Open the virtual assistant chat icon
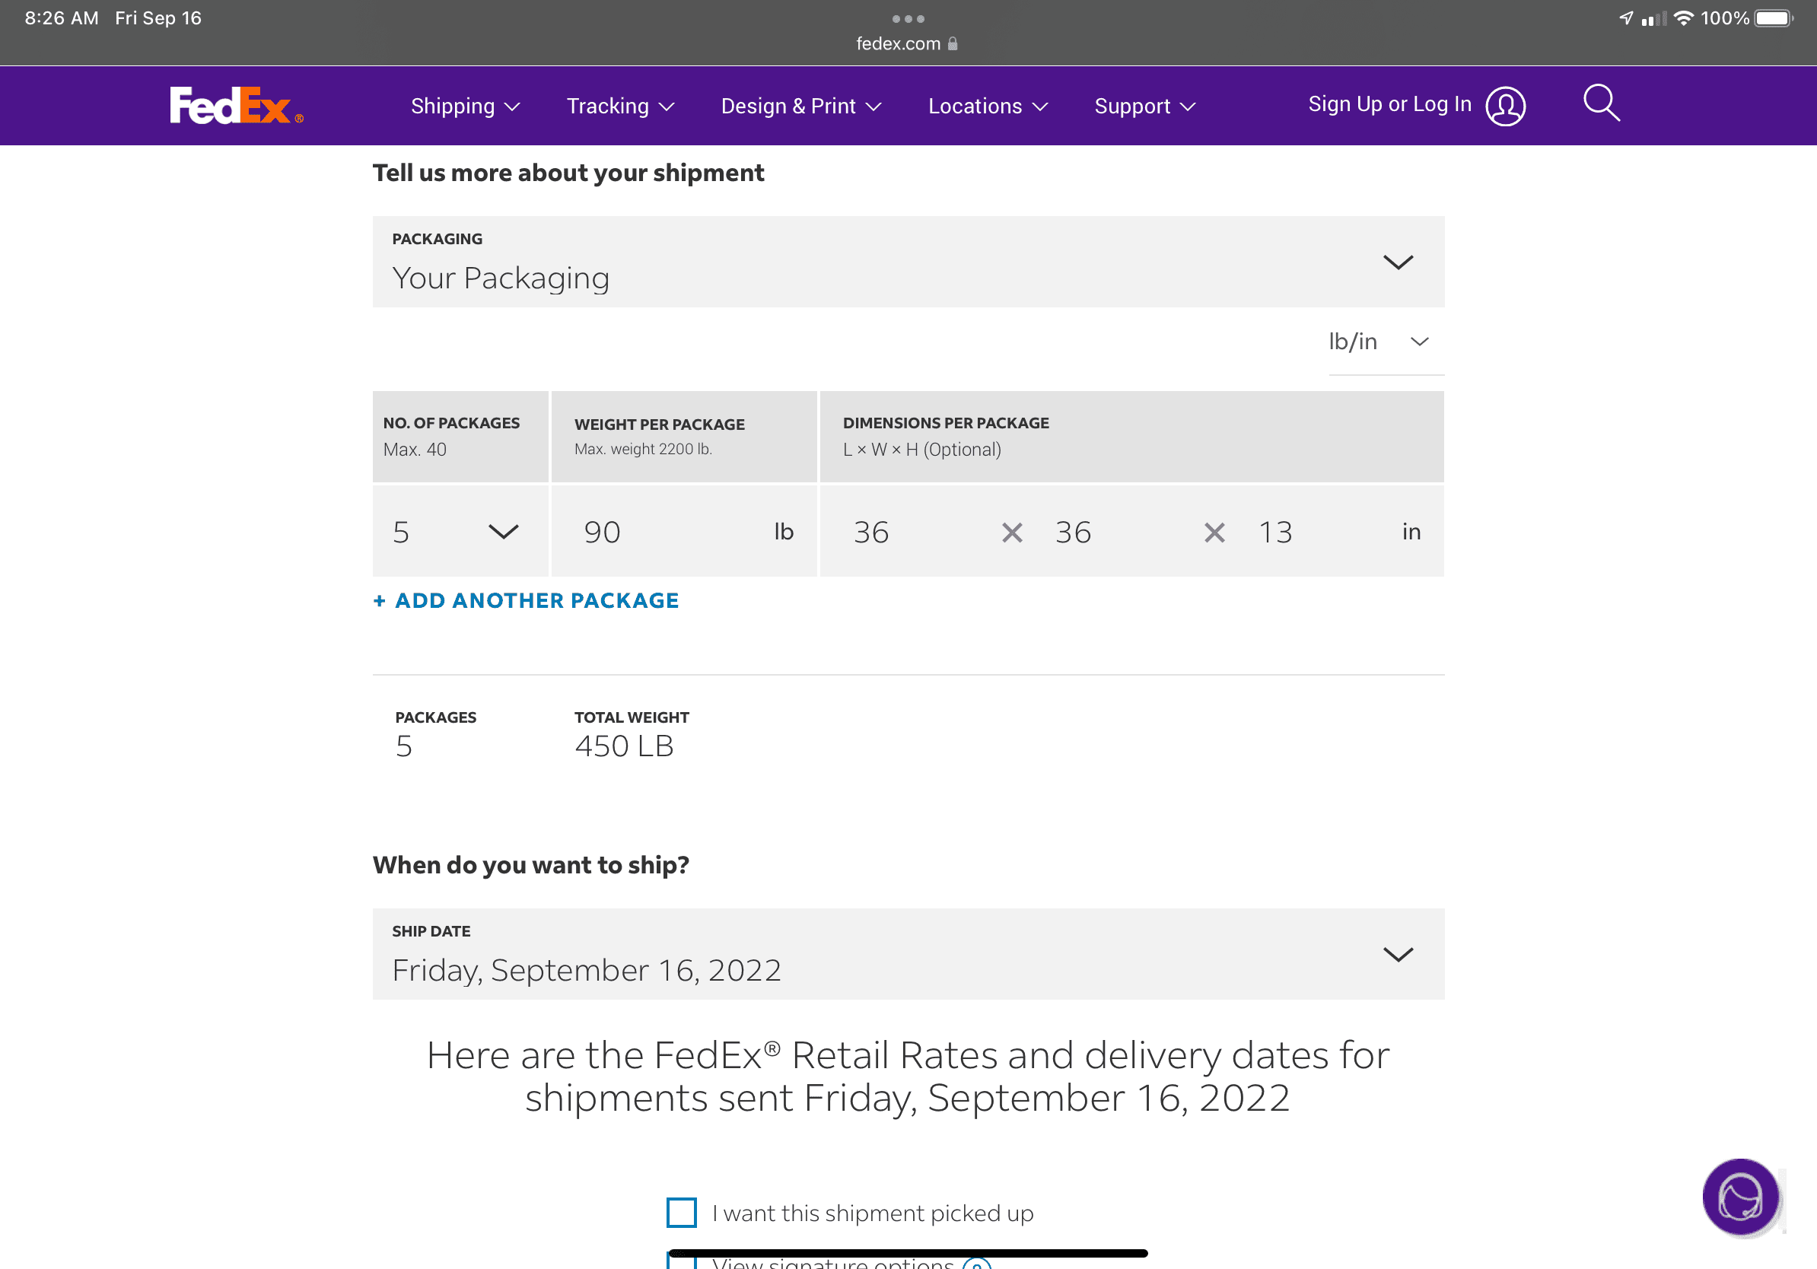The image size is (1817, 1269). (1740, 1197)
